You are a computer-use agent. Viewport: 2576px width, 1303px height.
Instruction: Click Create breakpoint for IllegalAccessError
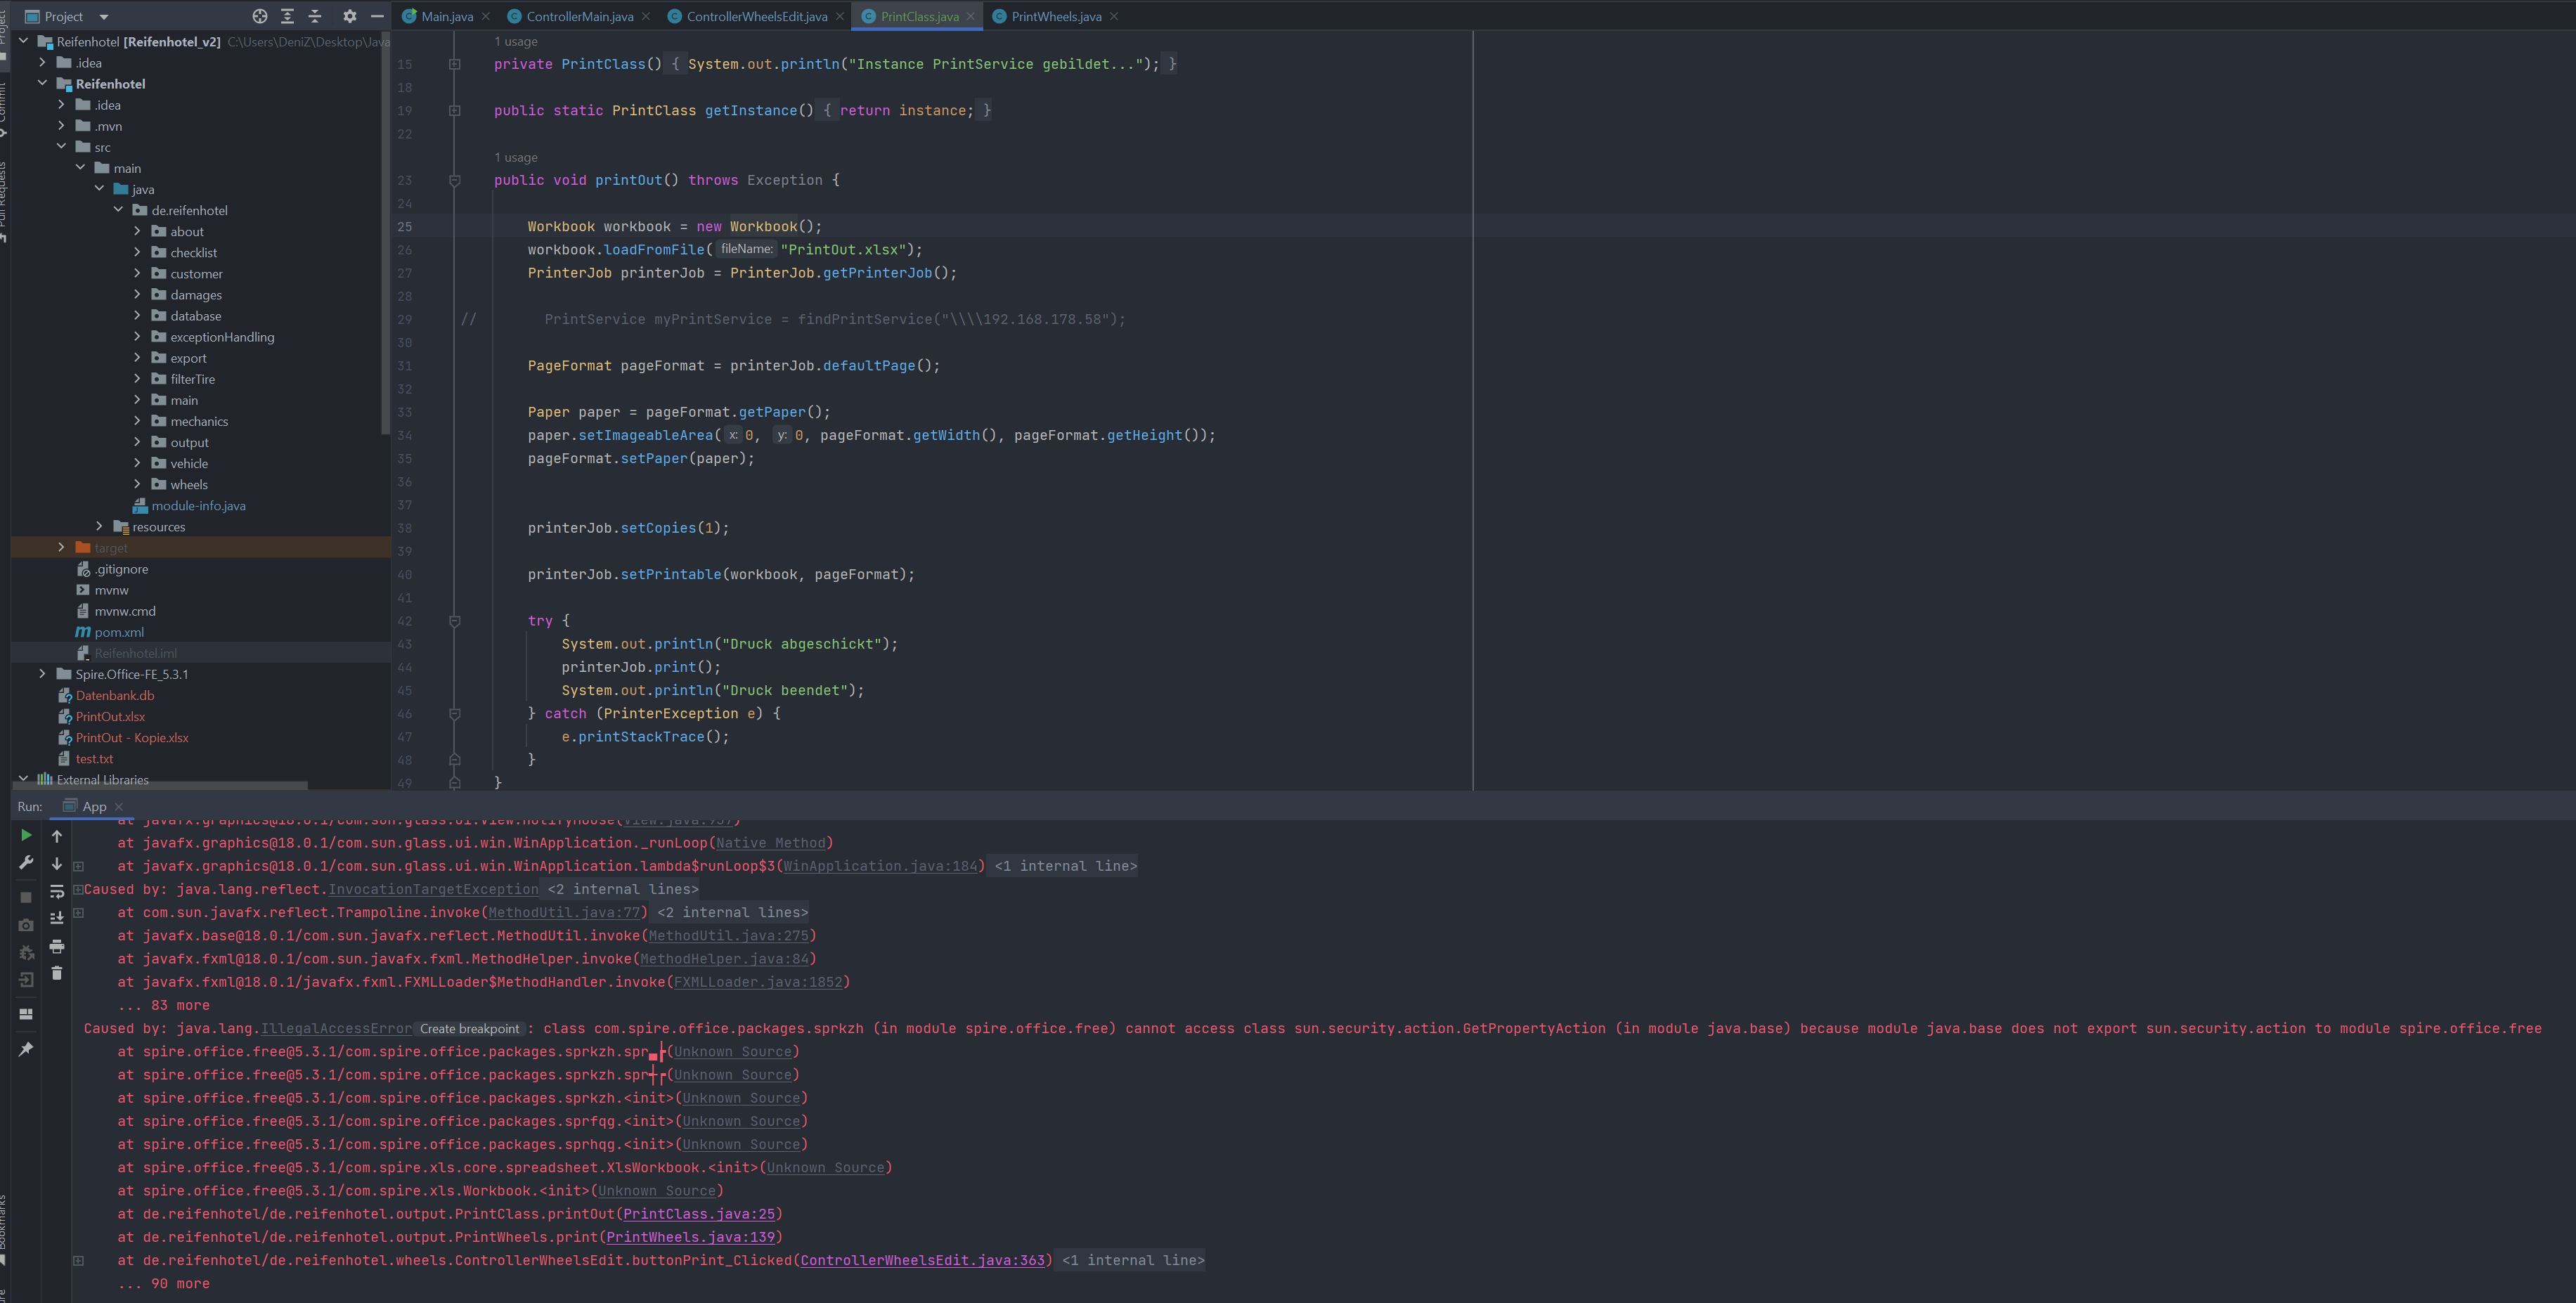click(x=469, y=1029)
